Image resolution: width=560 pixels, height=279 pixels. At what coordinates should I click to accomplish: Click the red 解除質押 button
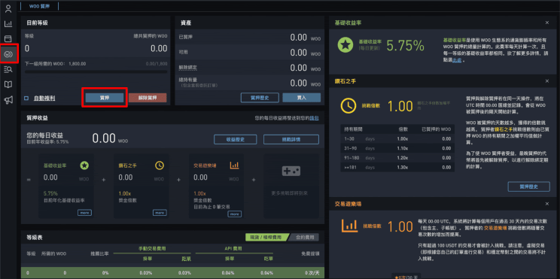point(148,98)
